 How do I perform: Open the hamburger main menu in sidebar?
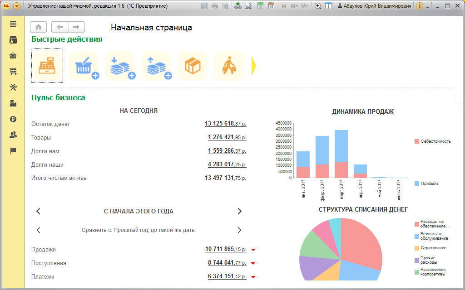pos(13,24)
